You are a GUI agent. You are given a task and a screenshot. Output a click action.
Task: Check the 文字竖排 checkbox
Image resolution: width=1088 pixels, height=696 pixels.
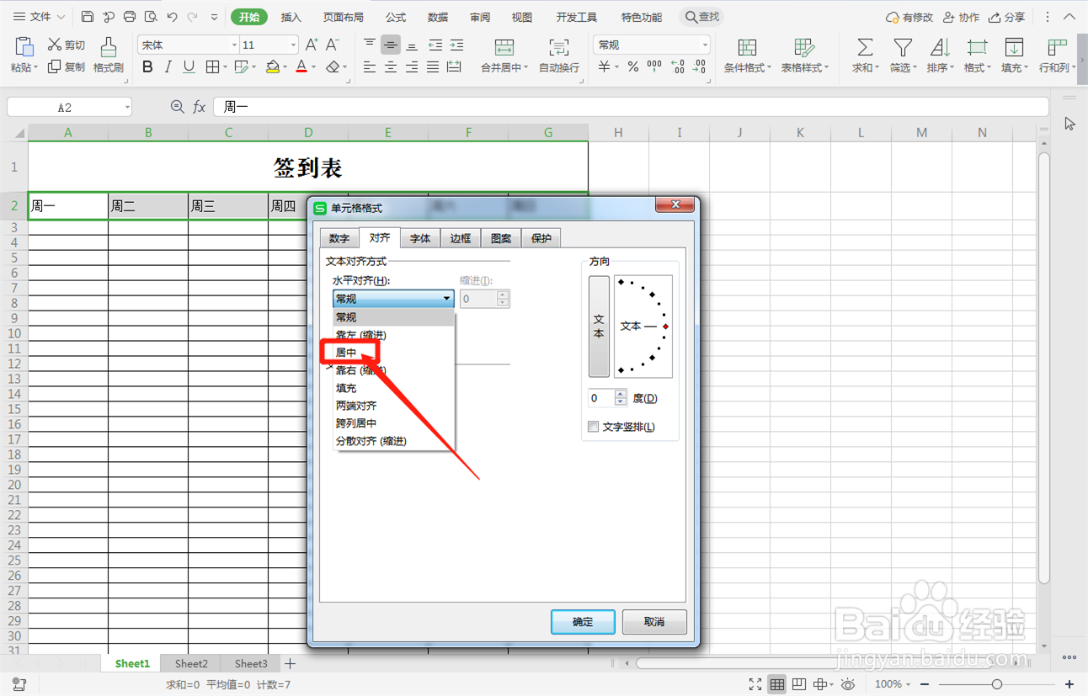click(593, 427)
